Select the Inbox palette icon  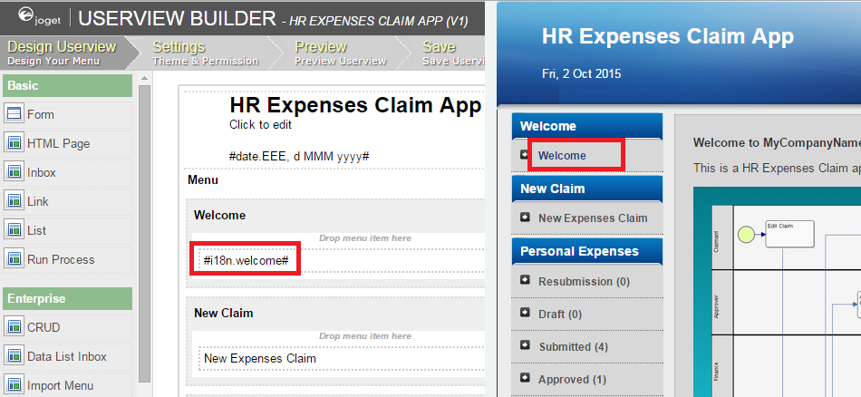14,172
